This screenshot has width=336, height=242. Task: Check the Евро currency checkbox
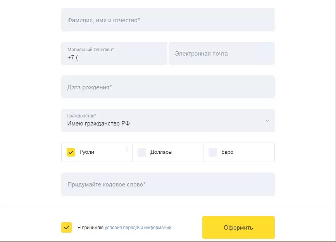(x=213, y=152)
